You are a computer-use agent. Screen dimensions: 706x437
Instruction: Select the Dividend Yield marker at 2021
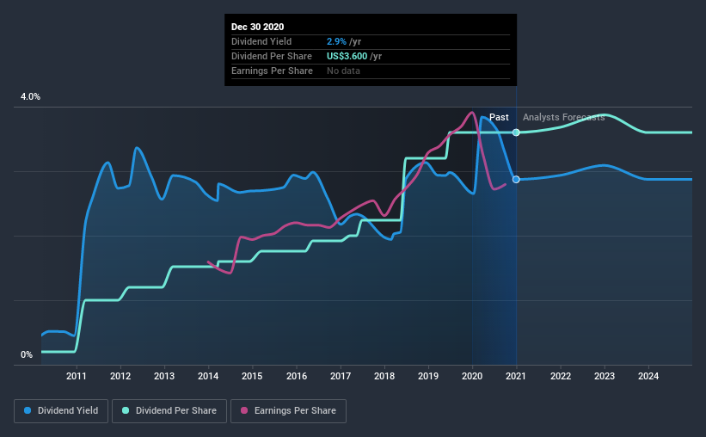click(517, 179)
